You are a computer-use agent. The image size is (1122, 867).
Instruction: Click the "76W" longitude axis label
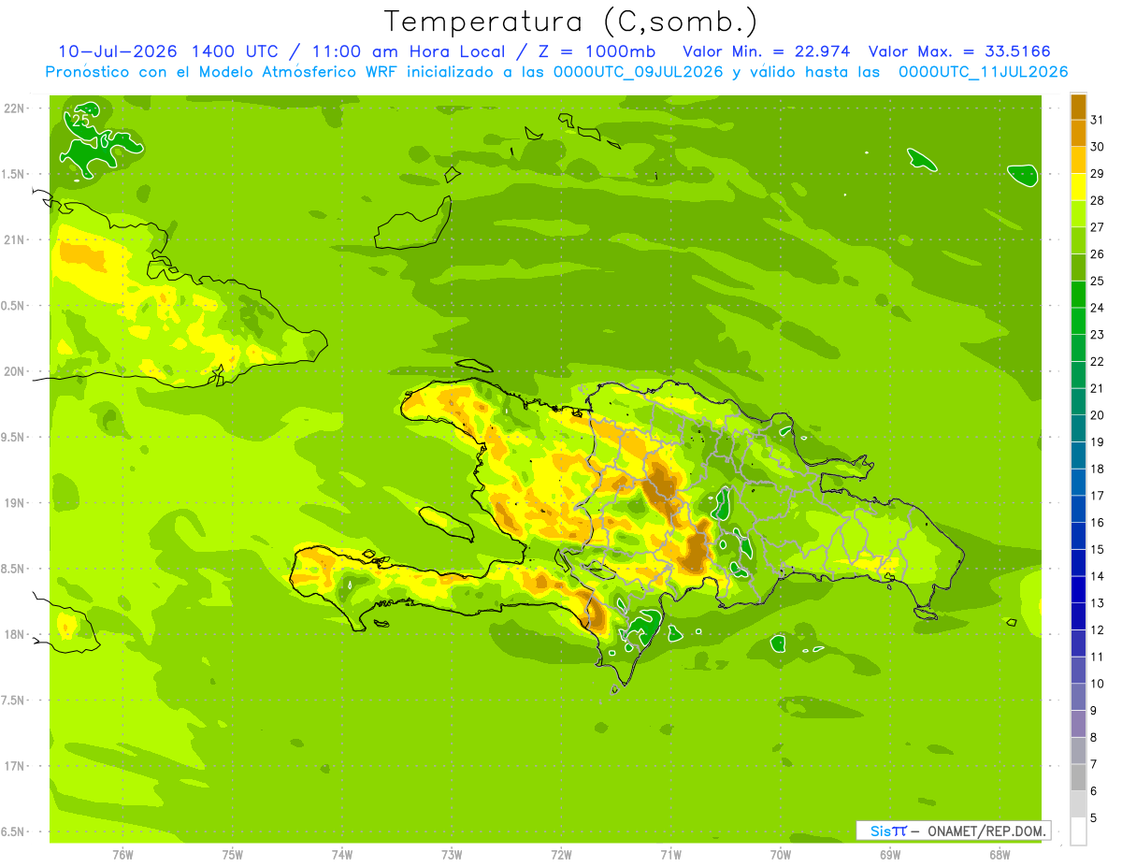pos(122,854)
